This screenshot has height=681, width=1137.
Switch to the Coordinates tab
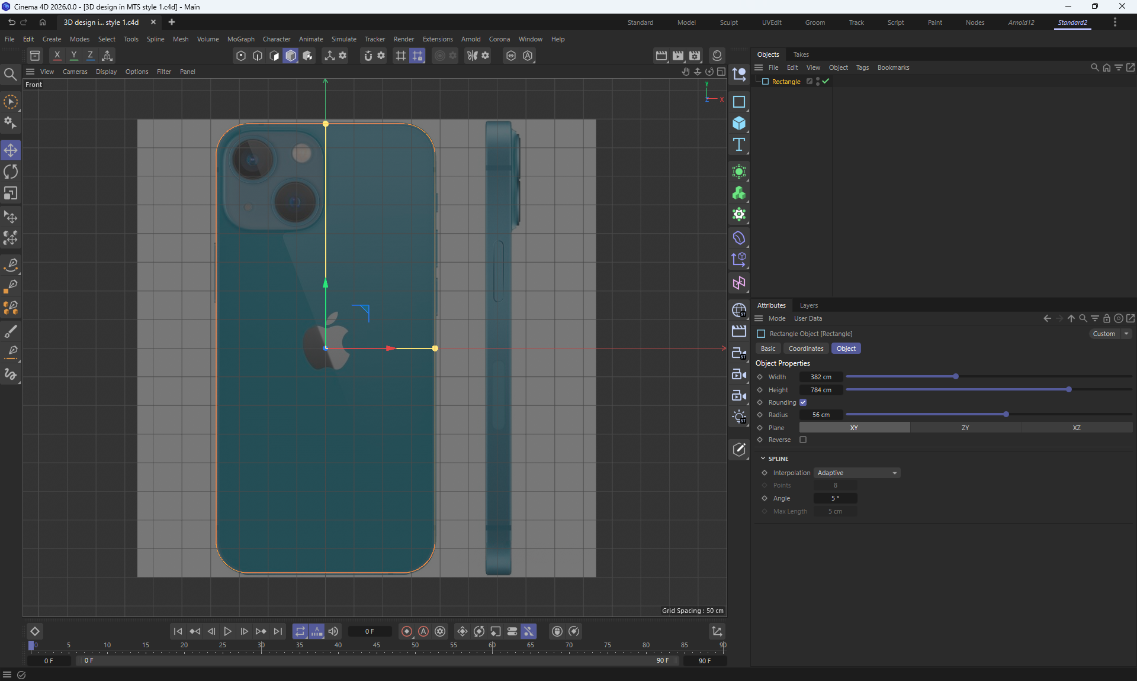(805, 348)
